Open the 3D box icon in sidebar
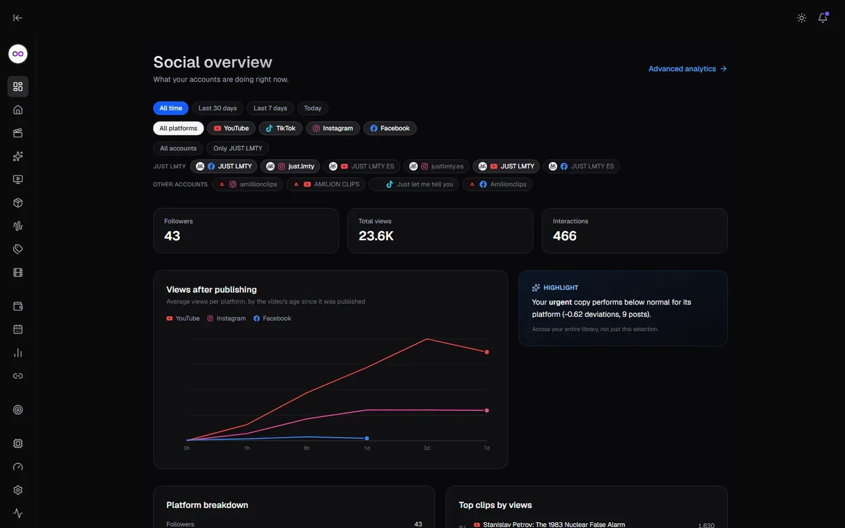845x528 pixels. point(18,203)
